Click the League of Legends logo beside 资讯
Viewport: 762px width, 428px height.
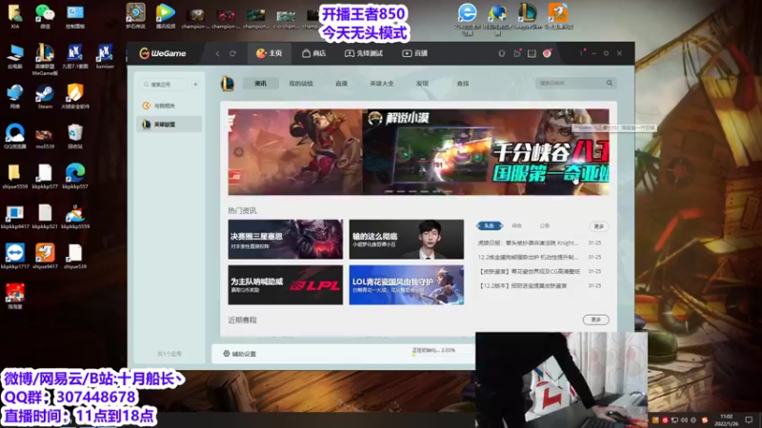point(228,84)
